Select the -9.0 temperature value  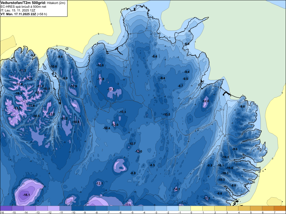pyautogui.click(x=185, y=79)
